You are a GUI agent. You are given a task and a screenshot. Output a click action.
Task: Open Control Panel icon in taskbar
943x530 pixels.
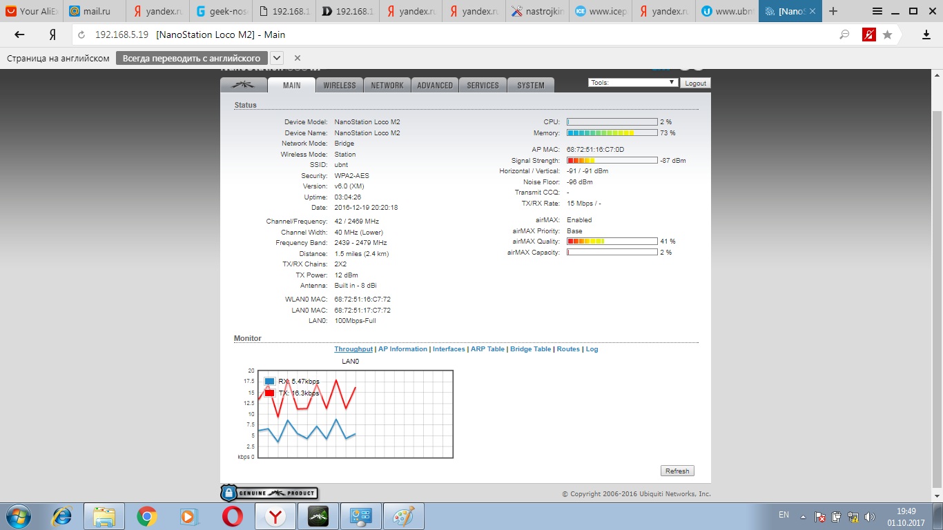click(x=361, y=516)
